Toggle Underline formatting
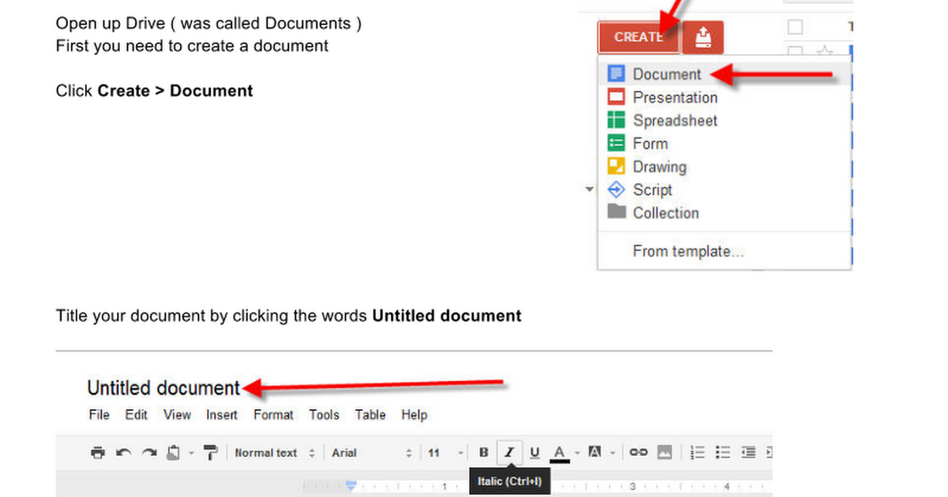The width and height of the screenshot is (948, 497). (535, 453)
